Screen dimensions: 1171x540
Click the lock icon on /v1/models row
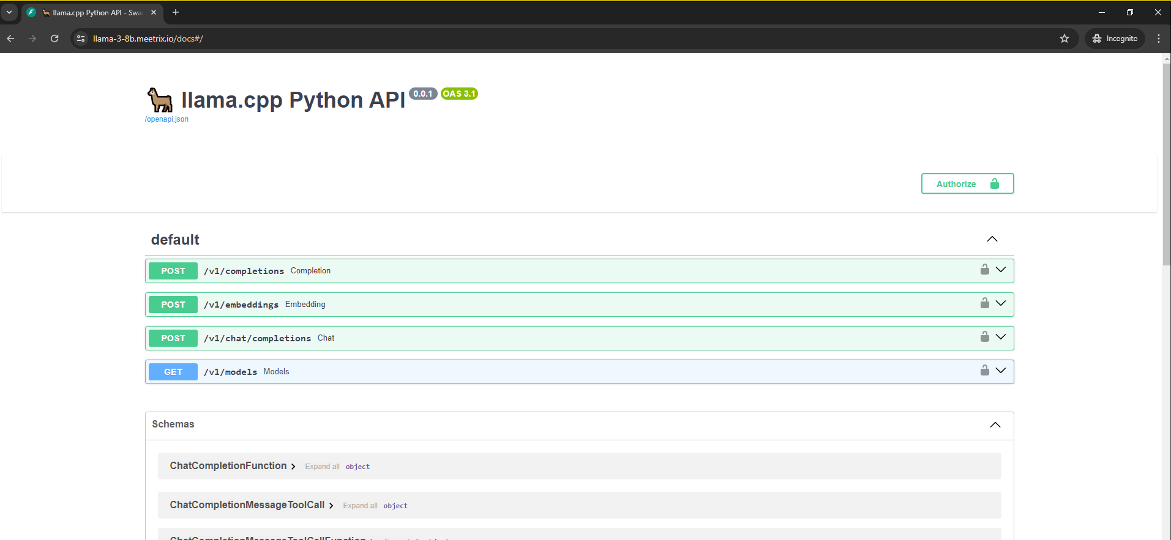(x=984, y=371)
